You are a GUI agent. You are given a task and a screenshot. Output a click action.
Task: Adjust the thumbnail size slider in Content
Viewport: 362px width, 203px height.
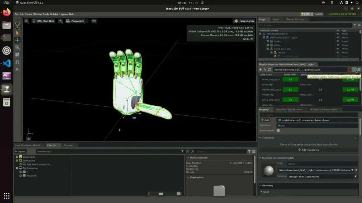[161, 194]
